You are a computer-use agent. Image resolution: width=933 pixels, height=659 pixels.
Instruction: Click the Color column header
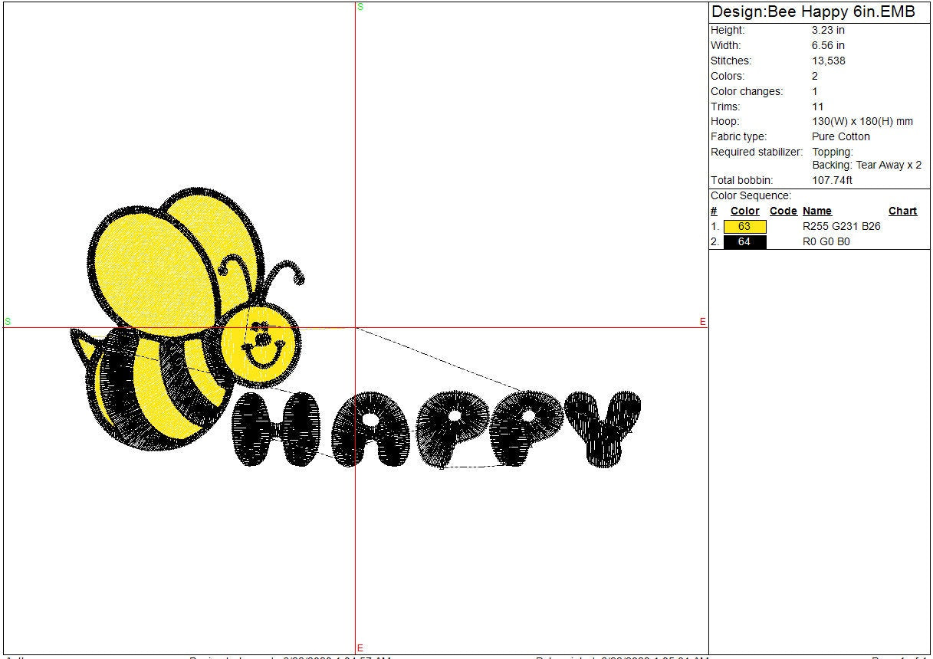click(744, 211)
